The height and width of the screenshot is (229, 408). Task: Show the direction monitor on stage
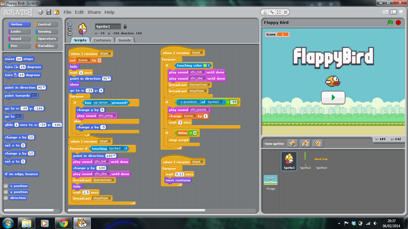5,198
